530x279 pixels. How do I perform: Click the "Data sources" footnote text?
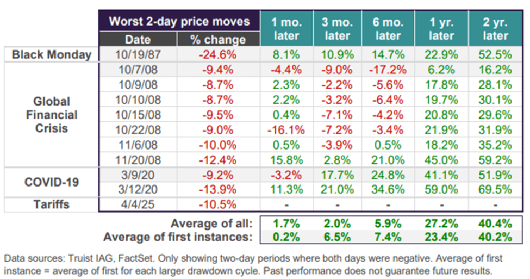click(x=255, y=263)
